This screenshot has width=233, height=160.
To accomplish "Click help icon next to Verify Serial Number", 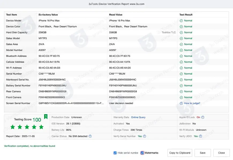I will tap(145, 136).
